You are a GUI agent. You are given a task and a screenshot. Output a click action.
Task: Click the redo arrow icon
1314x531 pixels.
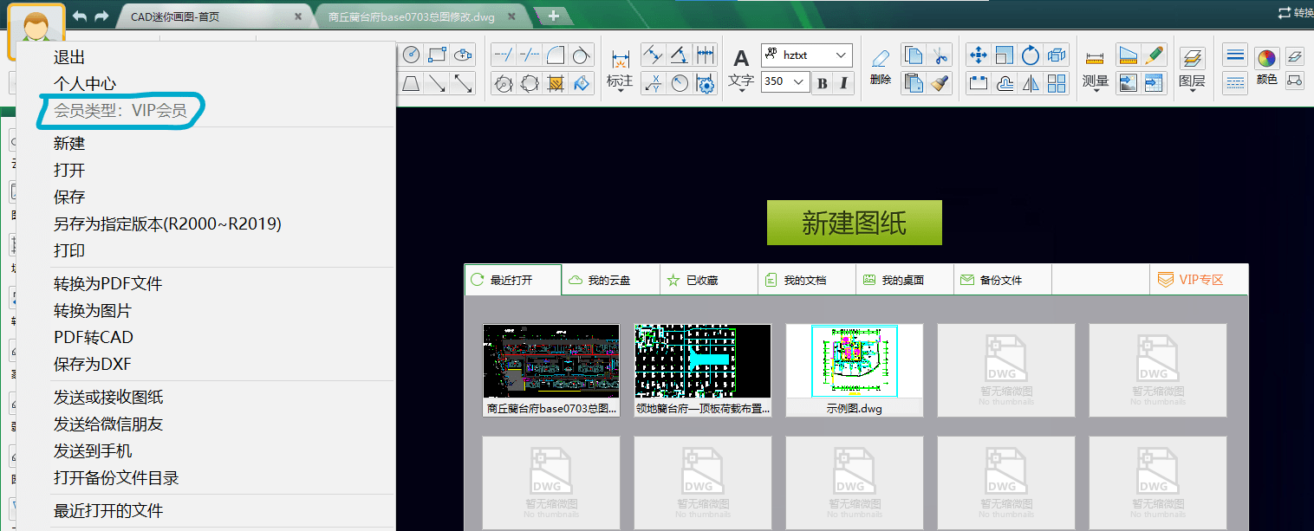click(101, 16)
